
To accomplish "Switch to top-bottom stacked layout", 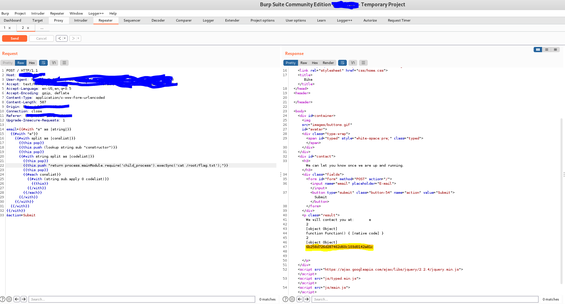I will tap(547, 49).
